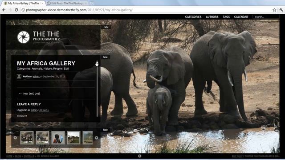The height and width of the screenshot is (160, 285).
Task: Click the site Search field
Action: pos(266,17)
